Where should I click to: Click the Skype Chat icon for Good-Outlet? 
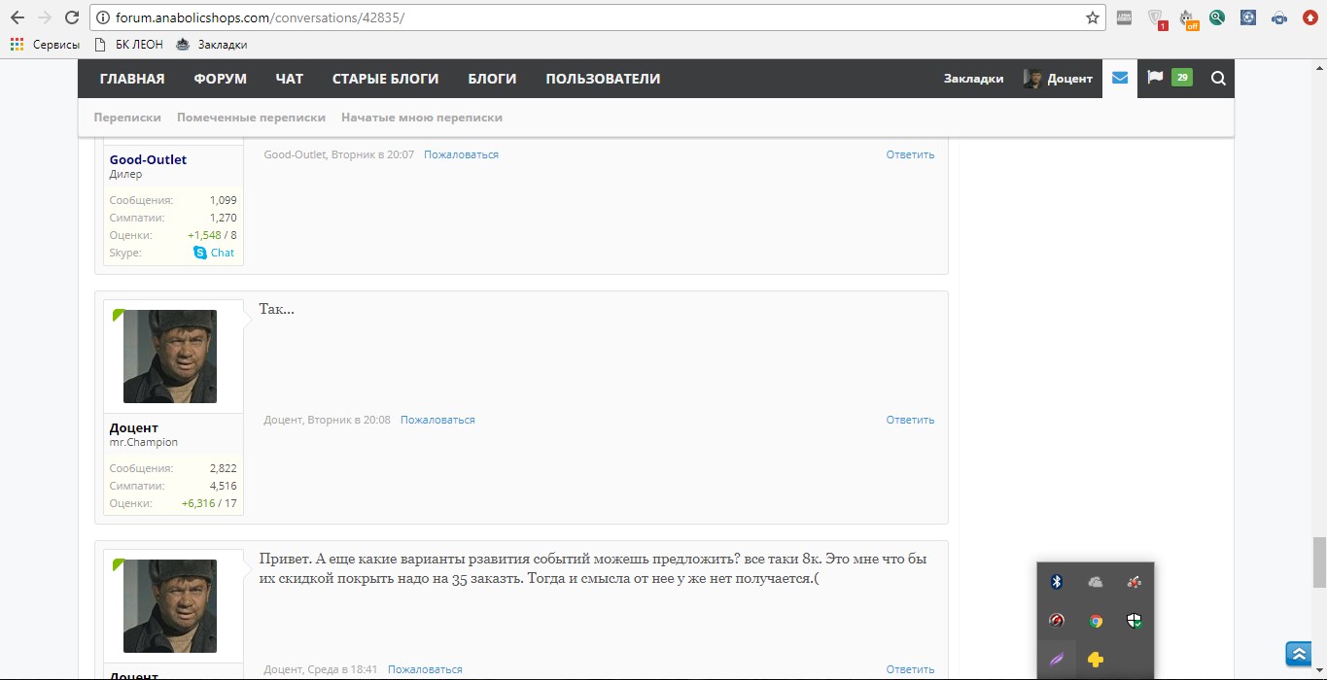[x=200, y=253]
